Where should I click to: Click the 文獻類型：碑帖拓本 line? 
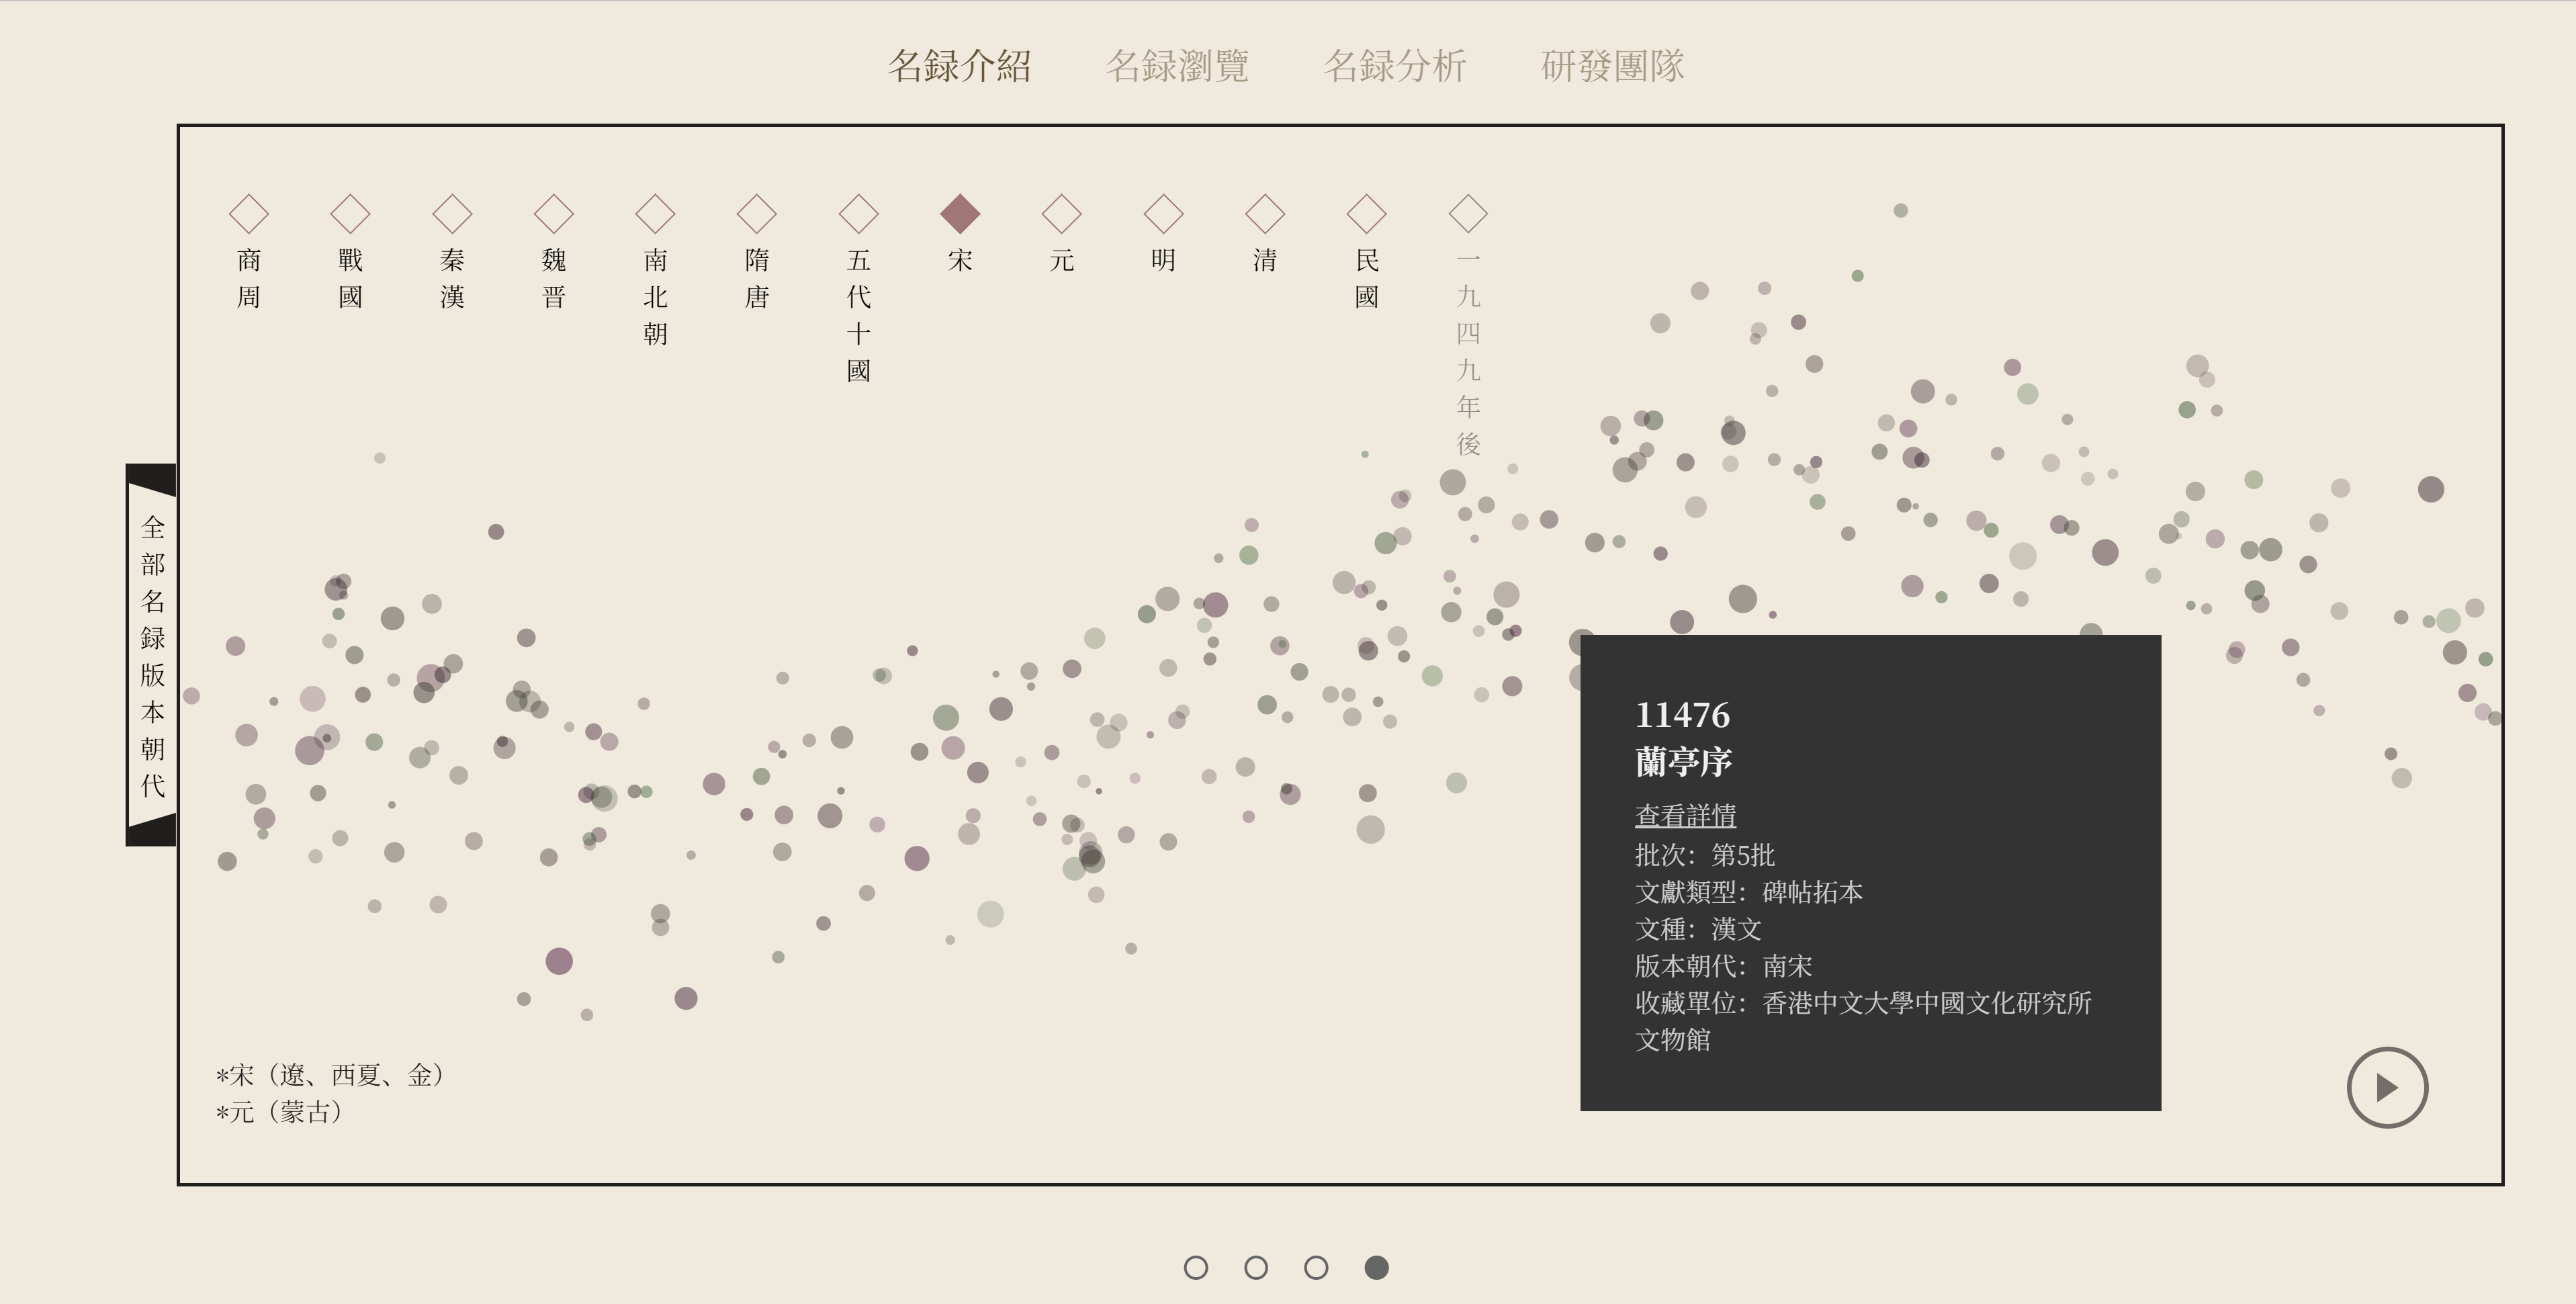coord(1749,892)
